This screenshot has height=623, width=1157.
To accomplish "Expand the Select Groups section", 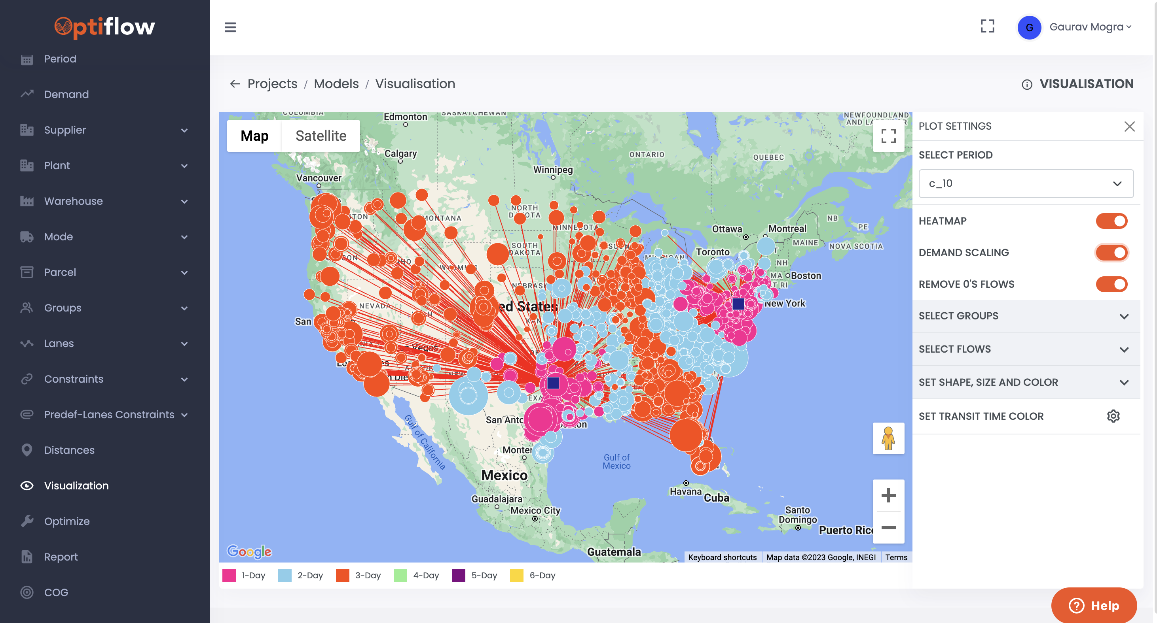I will pos(1026,316).
